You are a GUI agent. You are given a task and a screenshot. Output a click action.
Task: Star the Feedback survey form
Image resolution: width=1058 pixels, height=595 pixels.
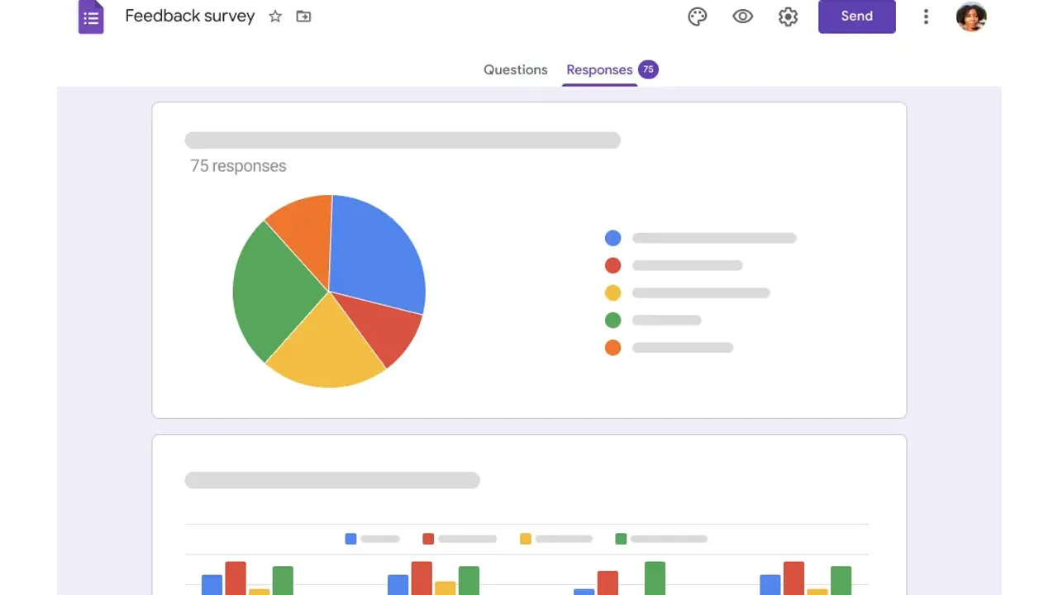pos(275,17)
